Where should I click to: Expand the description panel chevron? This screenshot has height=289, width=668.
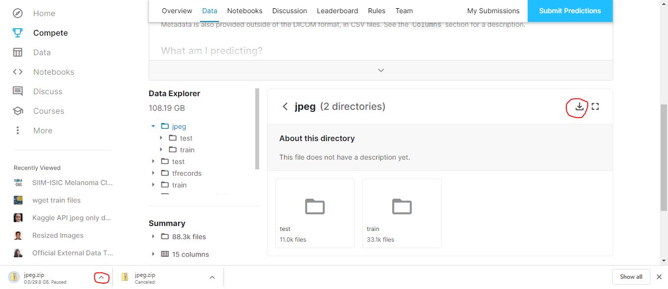381,70
